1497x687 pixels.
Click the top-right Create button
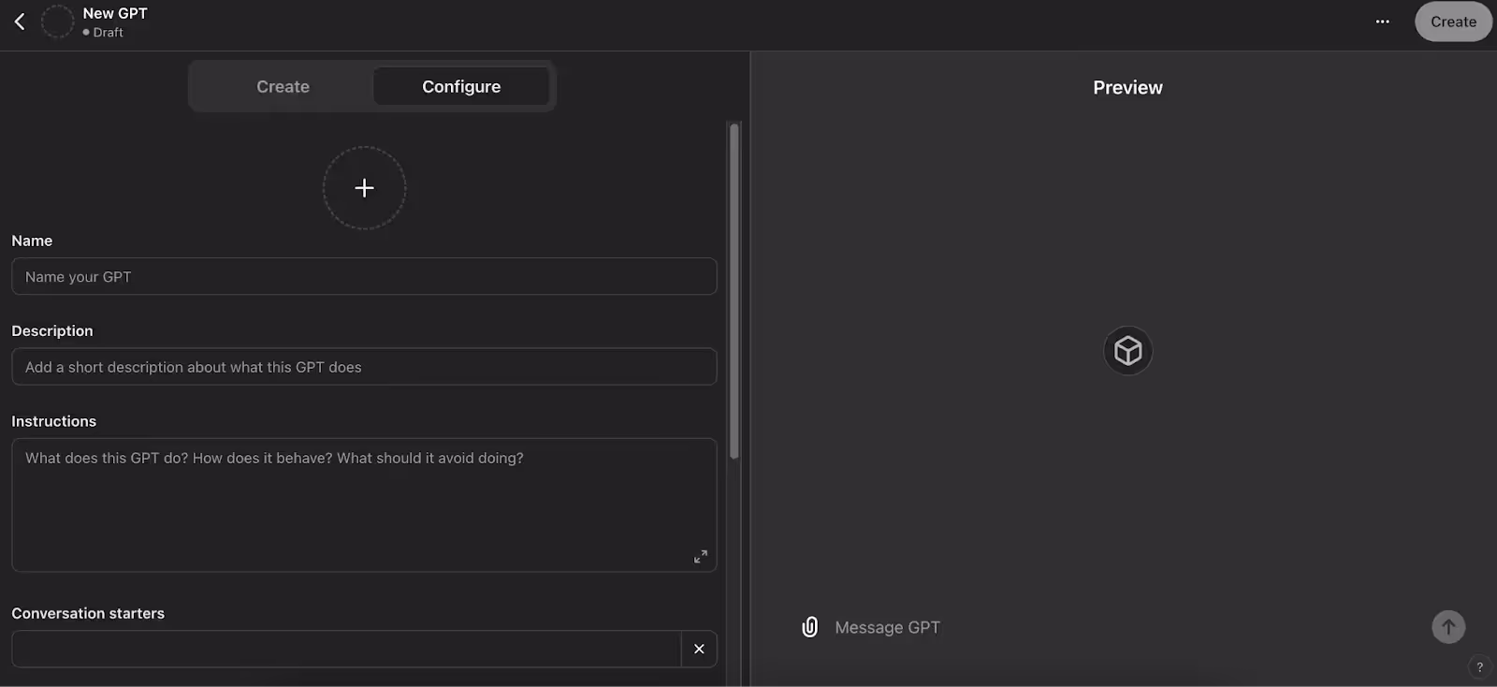1453,22
